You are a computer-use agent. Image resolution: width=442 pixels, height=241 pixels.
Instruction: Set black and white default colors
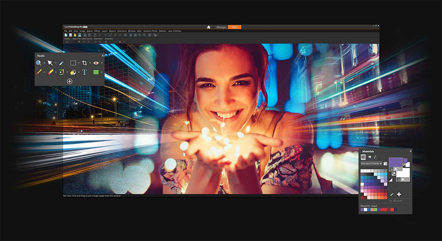click(391, 180)
